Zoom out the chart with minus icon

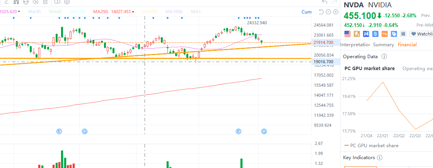(328, 12)
